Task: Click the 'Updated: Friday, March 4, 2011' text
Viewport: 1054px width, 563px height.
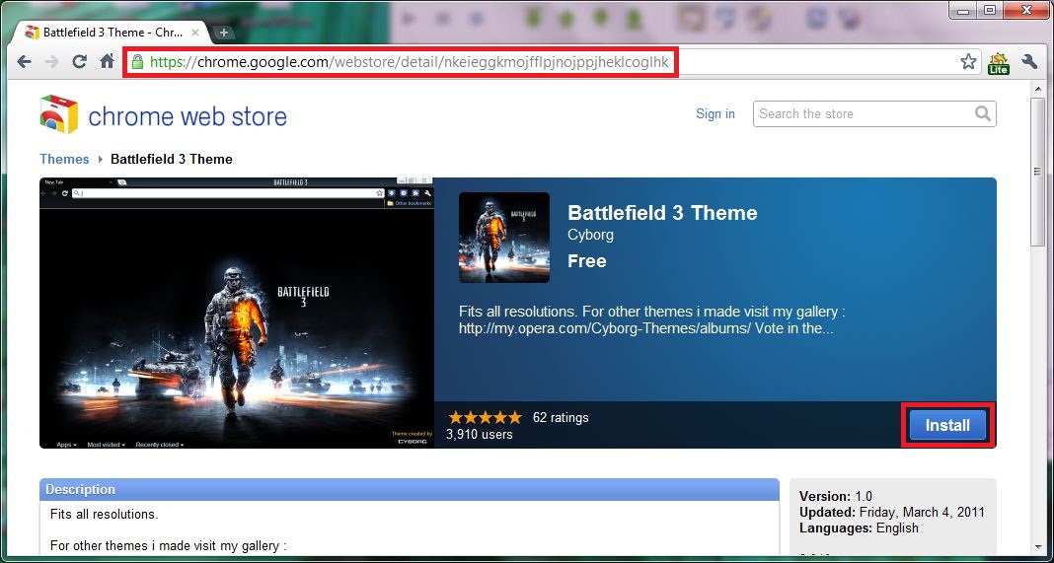Action: coord(891,512)
